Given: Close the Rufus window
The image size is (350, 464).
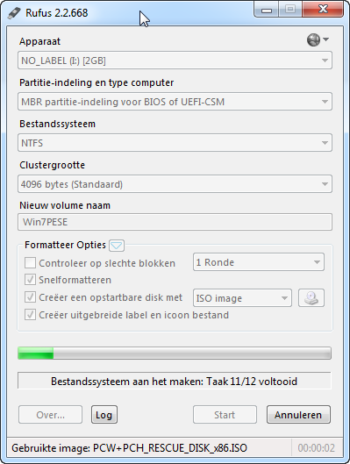Looking at the screenshot, I should coord(323,10).
